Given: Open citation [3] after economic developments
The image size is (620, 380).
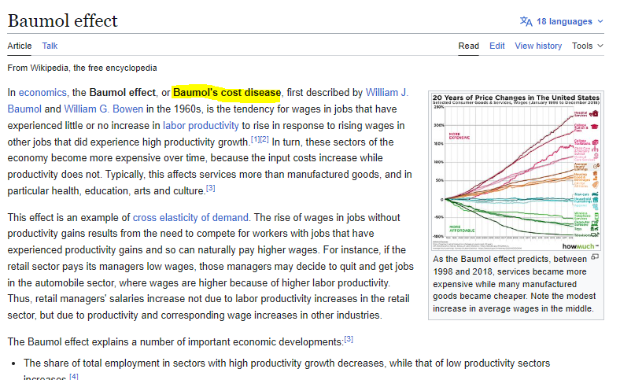Looking at the screenshot, I should tap(349, 339).
